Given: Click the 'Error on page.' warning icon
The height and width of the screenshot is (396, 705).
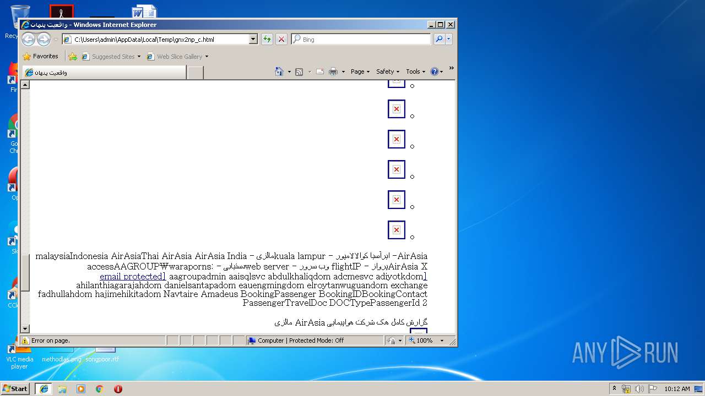Looking at the screenshot, I should pos(25,340).
